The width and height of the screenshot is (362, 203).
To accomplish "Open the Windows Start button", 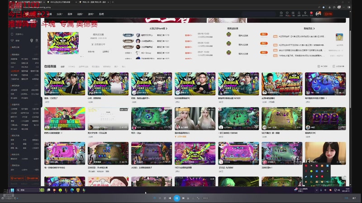I will 12,190.
